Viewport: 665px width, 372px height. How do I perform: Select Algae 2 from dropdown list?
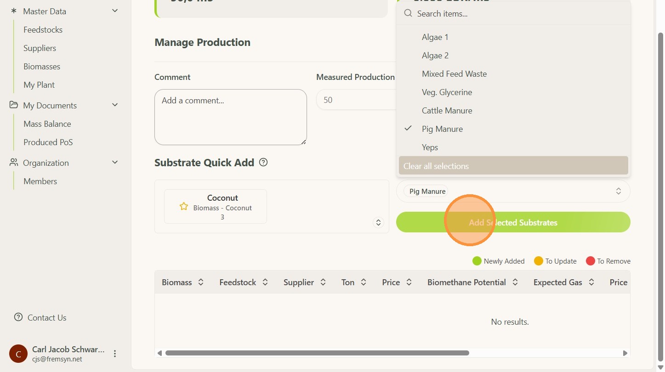[x=435, y=56]
